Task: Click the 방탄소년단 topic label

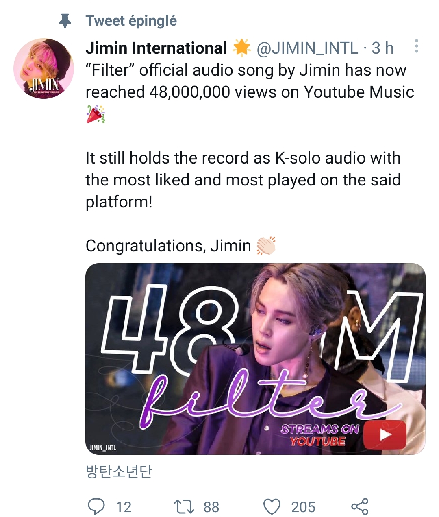Action: click(119, 471)
